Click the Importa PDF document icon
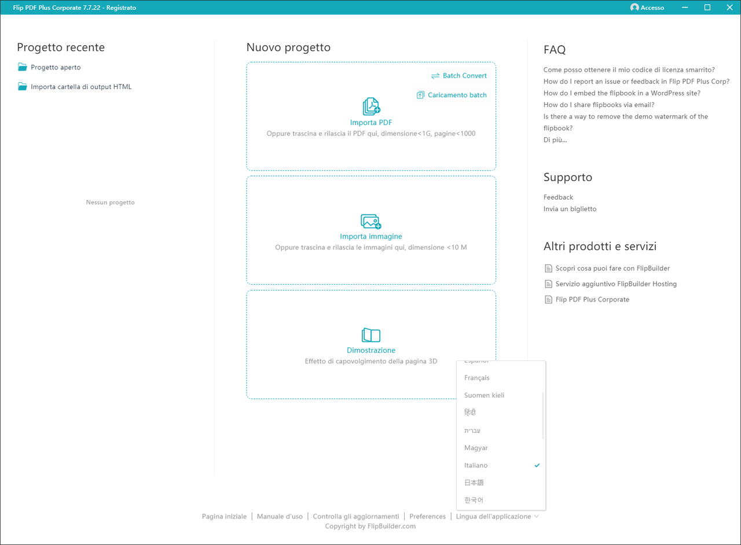Image resolution: width=741 pixels, height=545 pixels. (371, 106)
